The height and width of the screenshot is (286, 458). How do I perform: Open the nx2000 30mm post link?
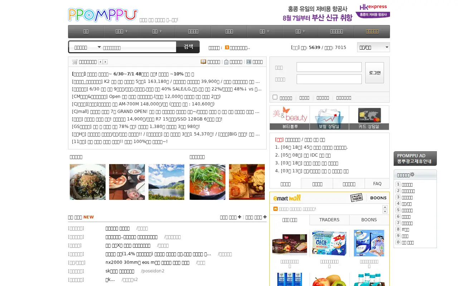tap(147, 262)
